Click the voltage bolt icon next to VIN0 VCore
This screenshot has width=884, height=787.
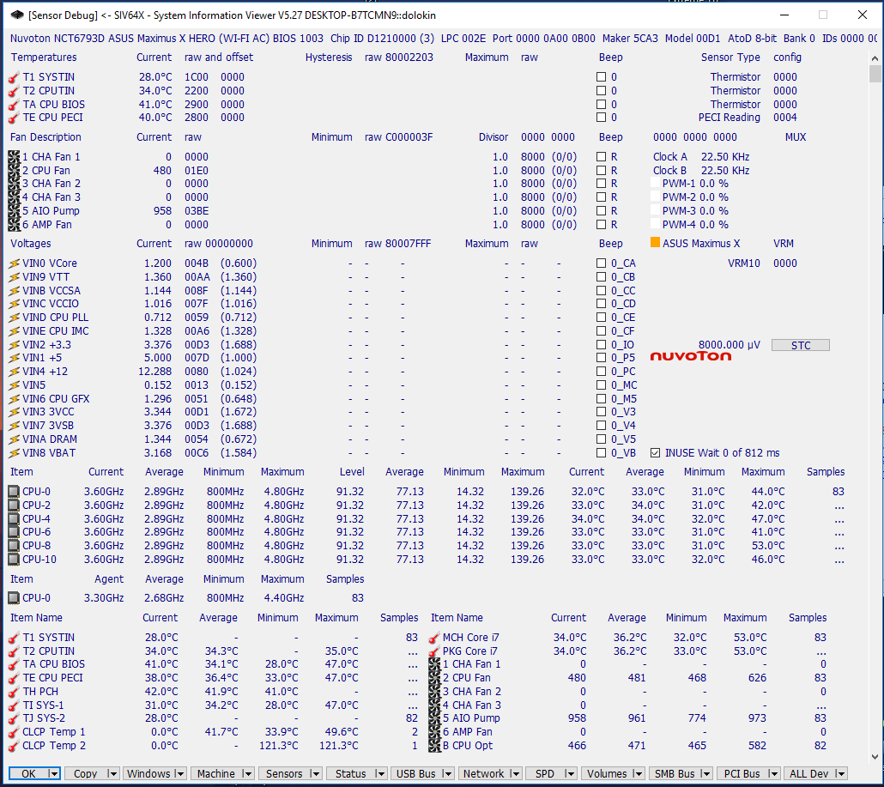14,263
